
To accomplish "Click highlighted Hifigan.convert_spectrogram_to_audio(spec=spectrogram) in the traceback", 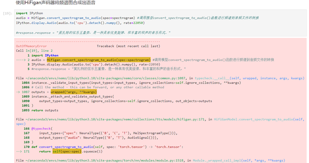I will pyautogui.click(x=99, y=60).
